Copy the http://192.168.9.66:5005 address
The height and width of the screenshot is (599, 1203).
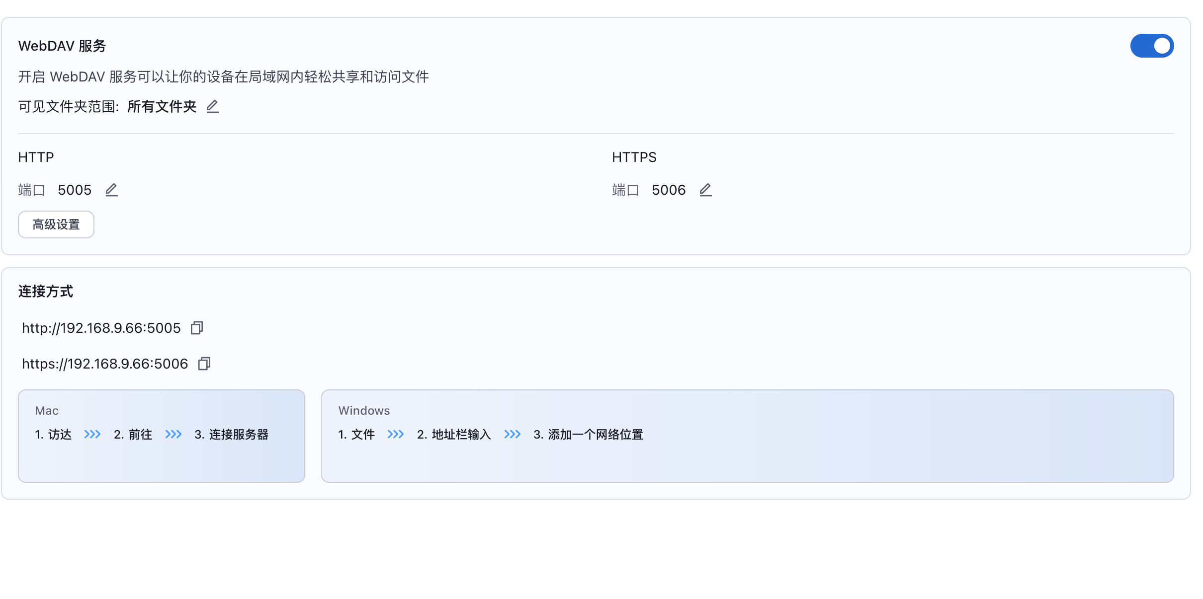tap(197, 328)
